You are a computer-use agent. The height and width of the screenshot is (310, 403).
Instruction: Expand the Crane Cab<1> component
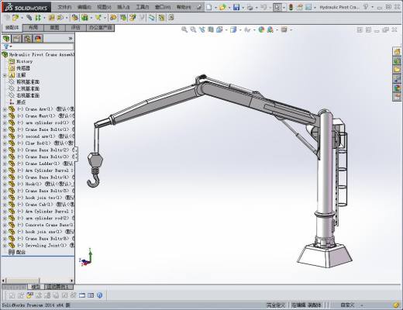tap(5, 205)
